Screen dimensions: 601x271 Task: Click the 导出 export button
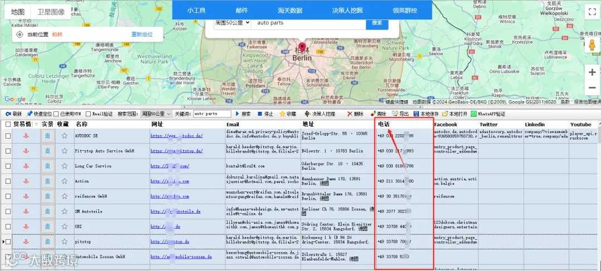click(x=401, y=114)
